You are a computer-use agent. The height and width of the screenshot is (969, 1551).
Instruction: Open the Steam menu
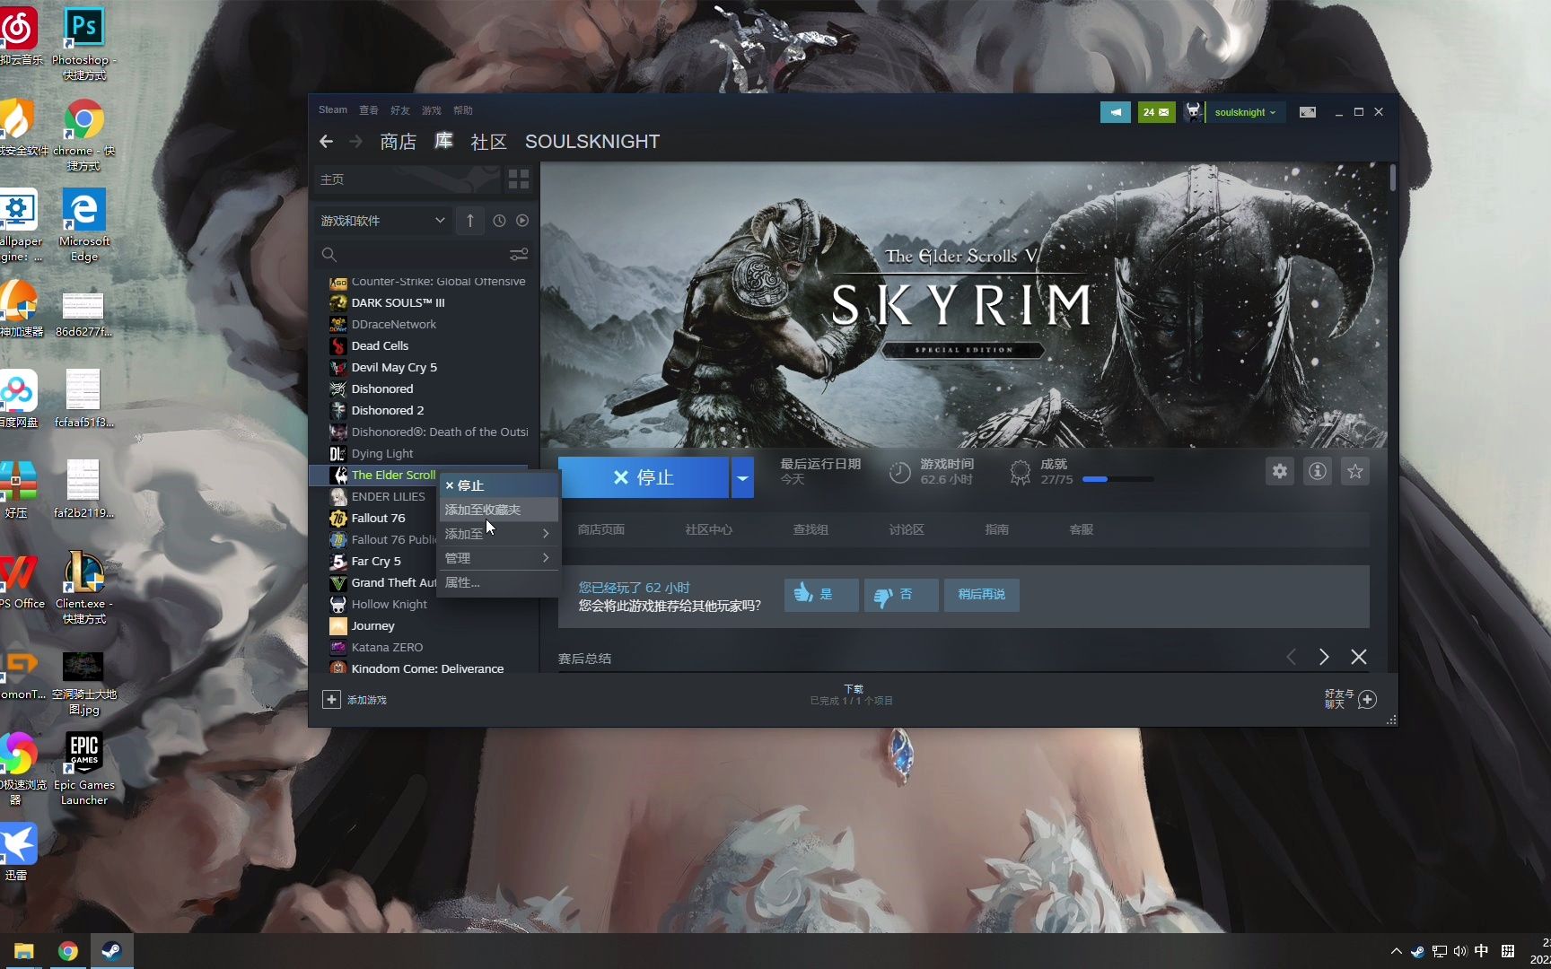[333, 110]
